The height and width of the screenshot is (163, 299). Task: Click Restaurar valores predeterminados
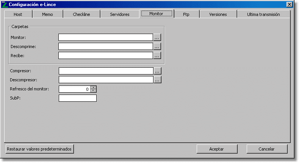click(39, 149)
